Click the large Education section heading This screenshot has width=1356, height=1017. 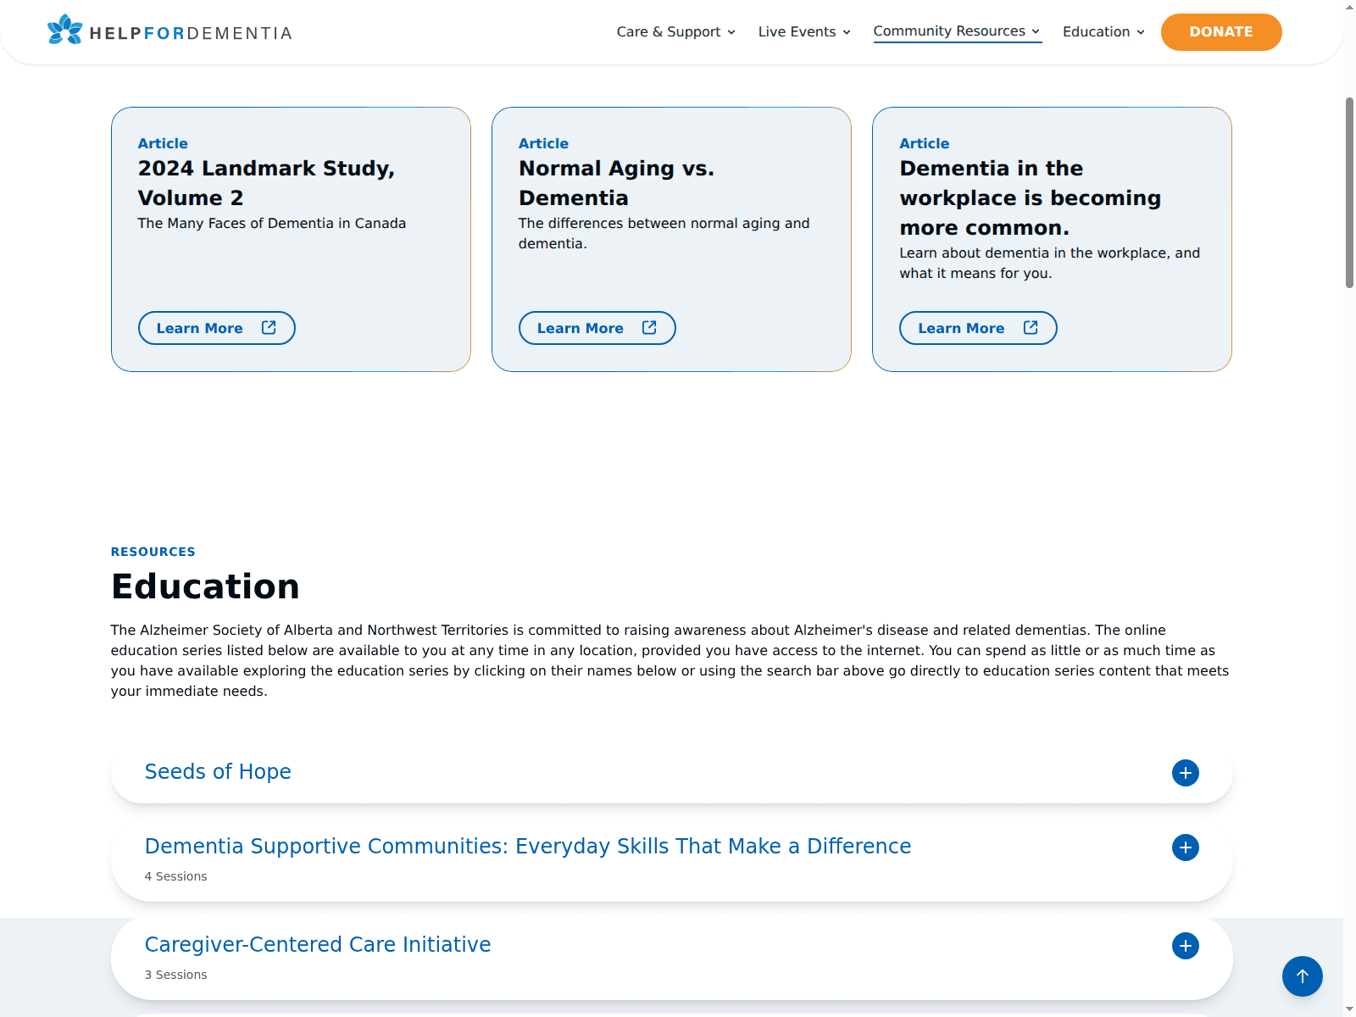(x=205, y=586)
